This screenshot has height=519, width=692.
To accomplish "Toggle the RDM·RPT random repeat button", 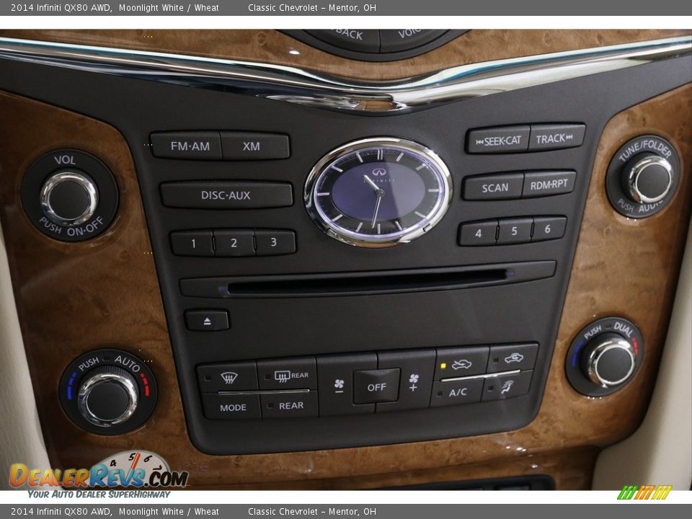I will [x=549, y=184].
